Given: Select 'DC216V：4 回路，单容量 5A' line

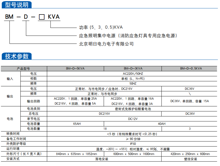Looking at the screenshot, I should click(x=75, y=104).
